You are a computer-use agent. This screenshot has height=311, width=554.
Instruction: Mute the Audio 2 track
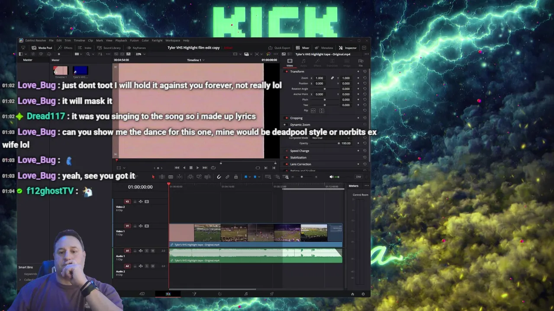[x=152, y=266]
